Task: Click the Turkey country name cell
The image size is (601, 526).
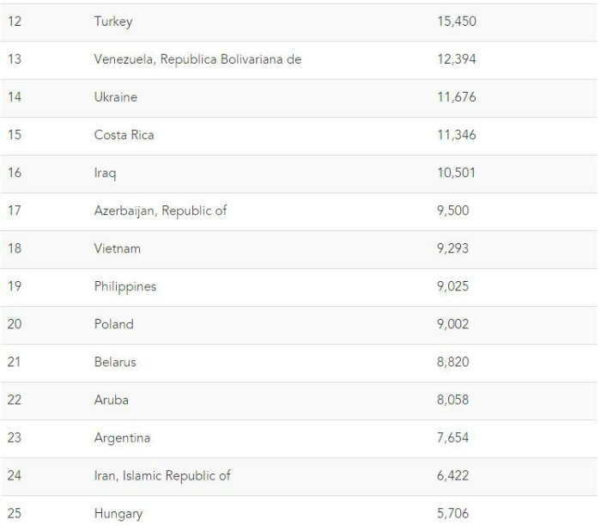Action: point(113,21)
